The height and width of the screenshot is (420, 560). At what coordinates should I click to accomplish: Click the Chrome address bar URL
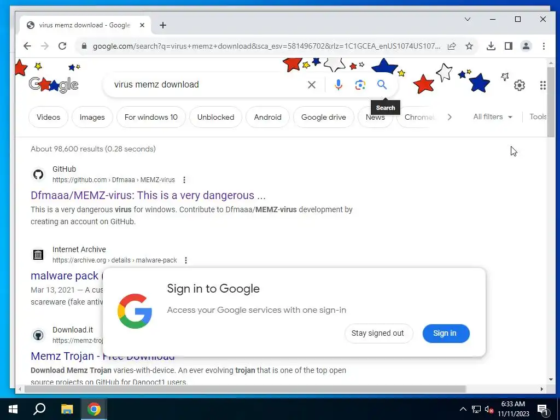point(266,46)
